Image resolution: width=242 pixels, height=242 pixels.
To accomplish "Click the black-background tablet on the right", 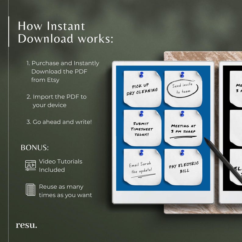I will tap(231, 132).
